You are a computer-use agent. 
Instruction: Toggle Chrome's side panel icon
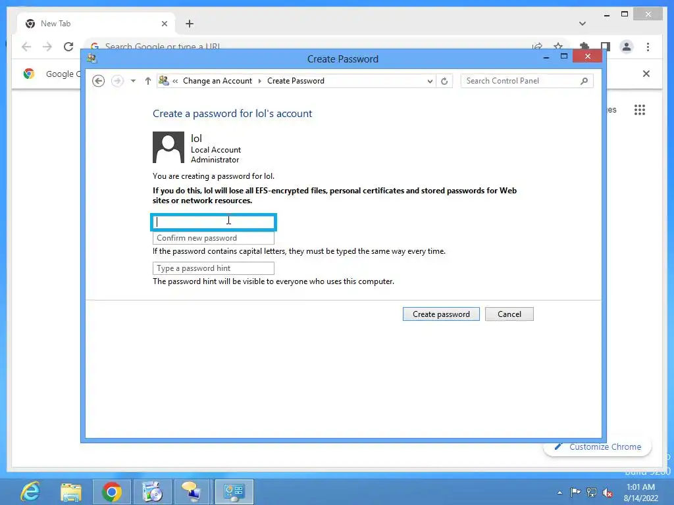(x=606, y=46)
